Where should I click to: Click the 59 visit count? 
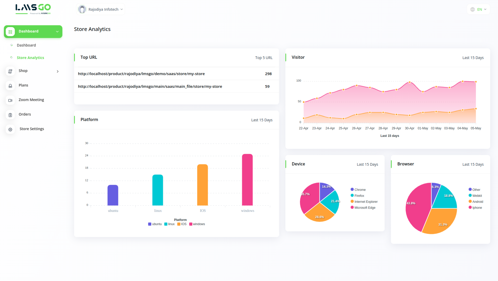tap(267, 87)
